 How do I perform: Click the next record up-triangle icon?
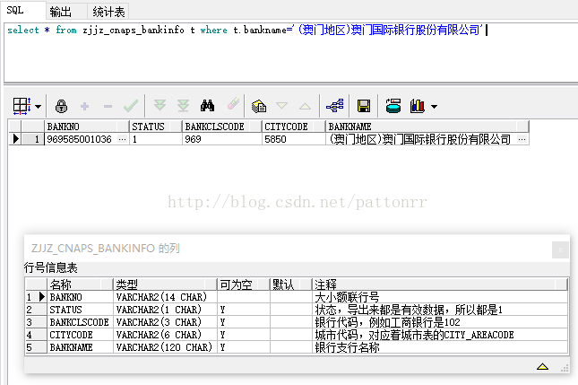click(x=305, y=106)
